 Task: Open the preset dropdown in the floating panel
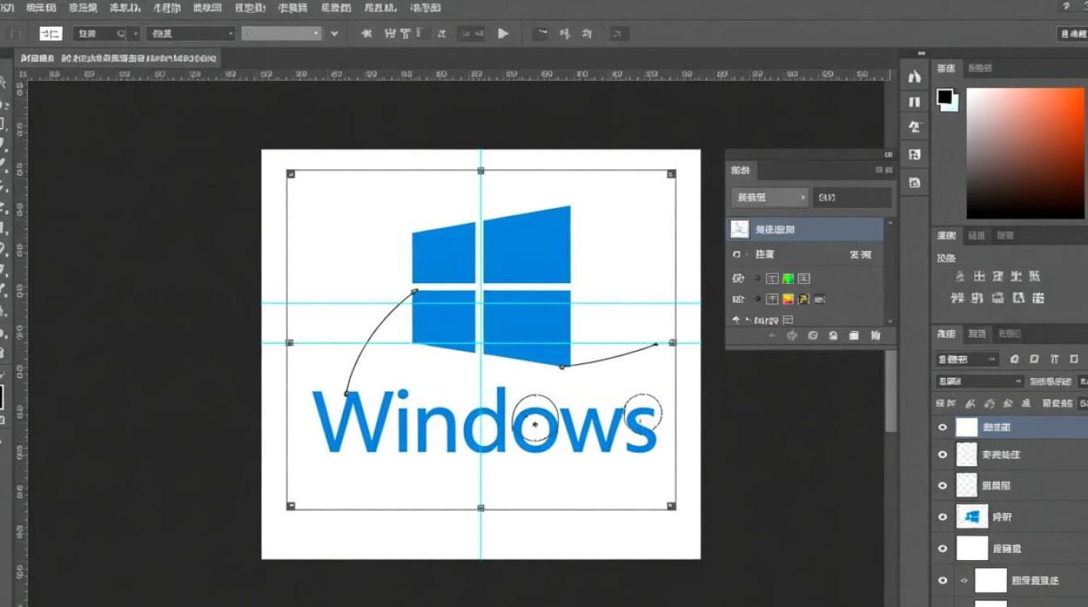(x=768, y=197)
